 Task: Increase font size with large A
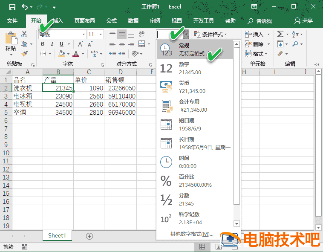81,44
